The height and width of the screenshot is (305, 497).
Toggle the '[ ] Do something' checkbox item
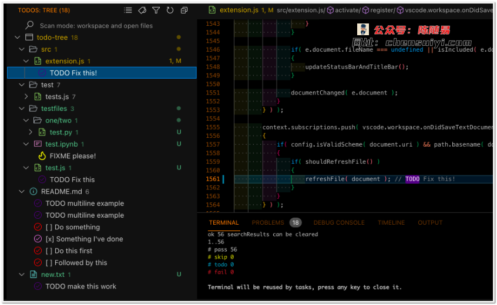pyautogui.click(x=78, y=227)
